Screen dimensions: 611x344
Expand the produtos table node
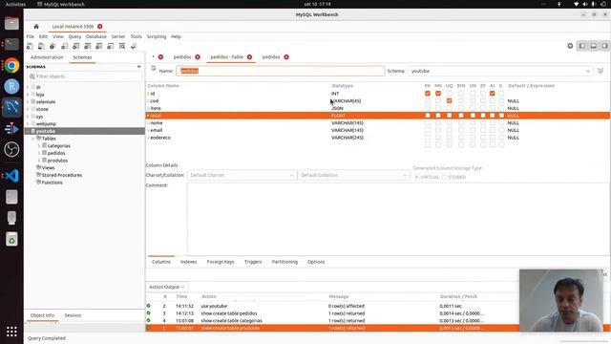39,161
